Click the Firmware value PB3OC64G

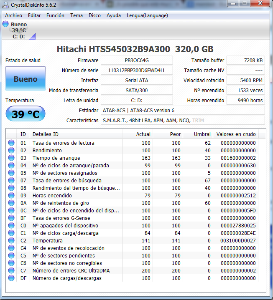click(x=137, y=61)
